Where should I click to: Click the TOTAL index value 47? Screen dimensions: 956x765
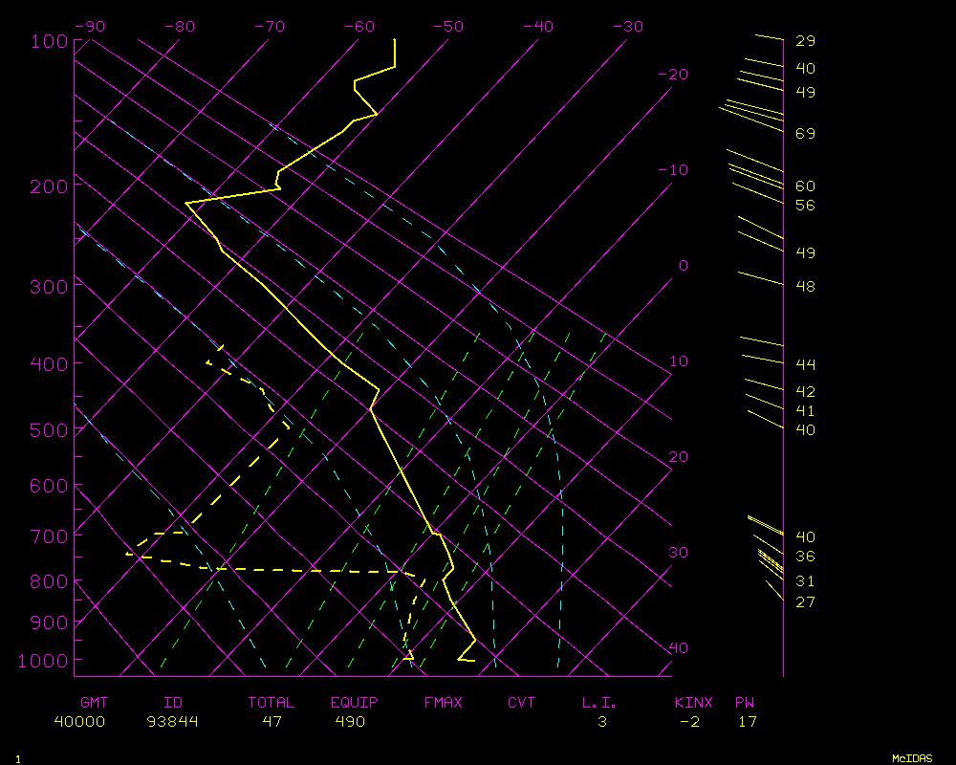point(272,722)
